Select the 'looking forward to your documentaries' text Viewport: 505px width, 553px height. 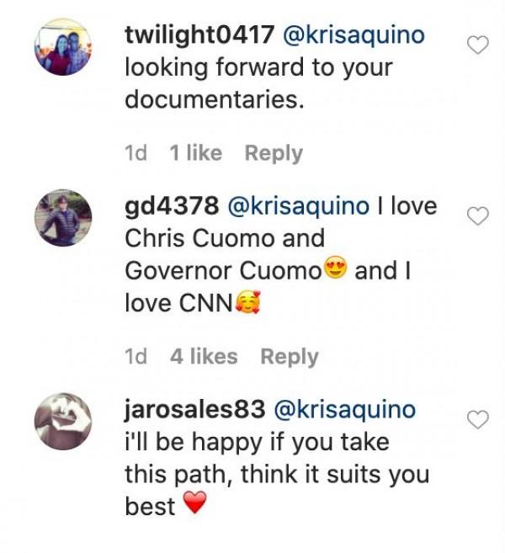(x=258, y=83)
